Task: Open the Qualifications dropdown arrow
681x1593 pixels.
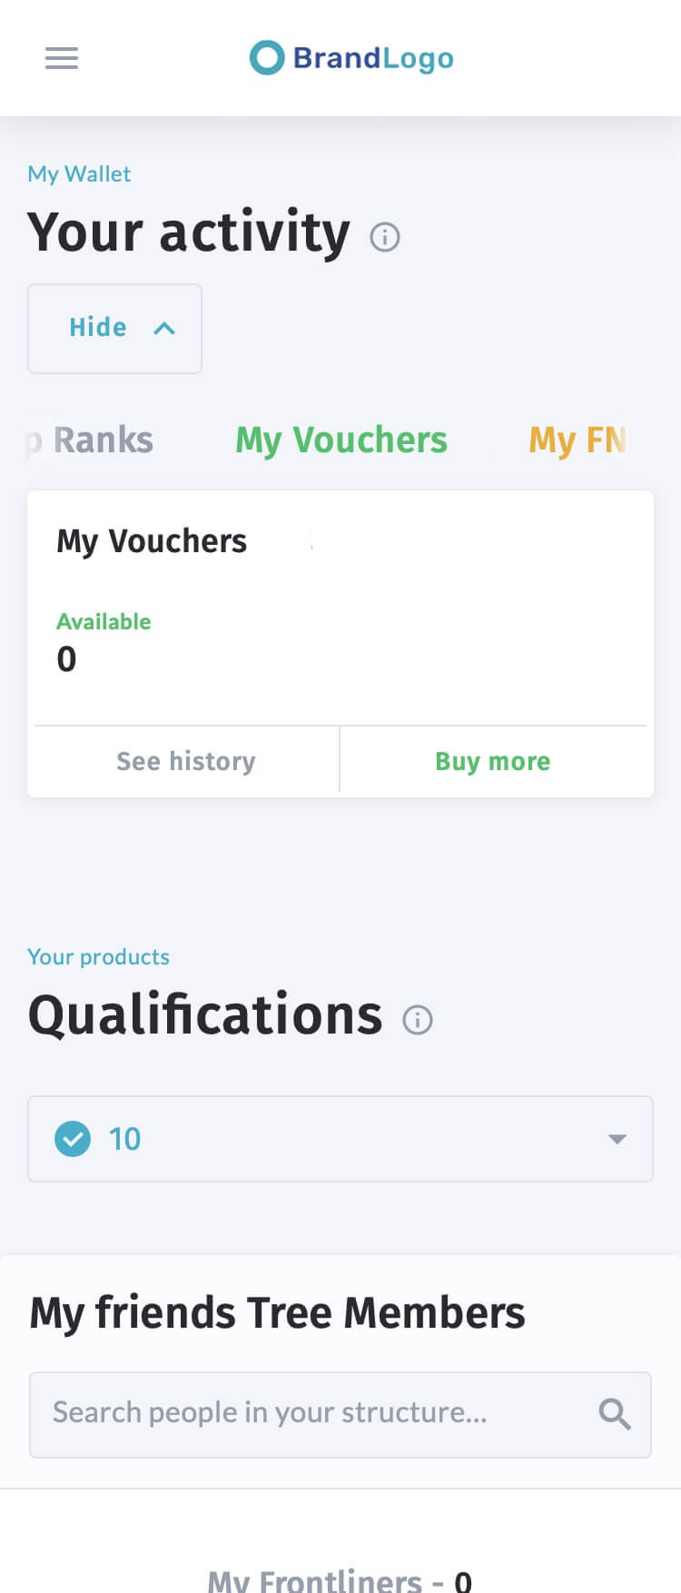Action: pos(617,1139)
